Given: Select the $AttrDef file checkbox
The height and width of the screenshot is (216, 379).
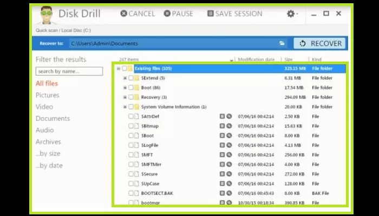Looking at the screenshot, I should [x=131, y=117].
